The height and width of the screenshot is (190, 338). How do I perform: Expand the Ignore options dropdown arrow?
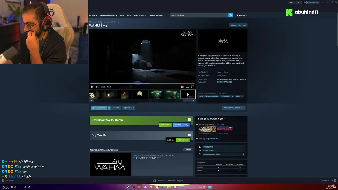[x=134, y=108]
